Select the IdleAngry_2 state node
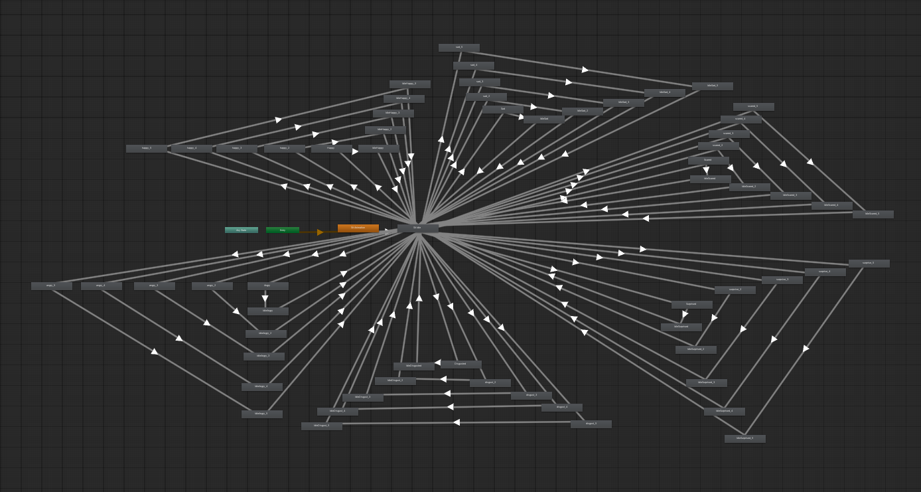 (x=266, y=334)
